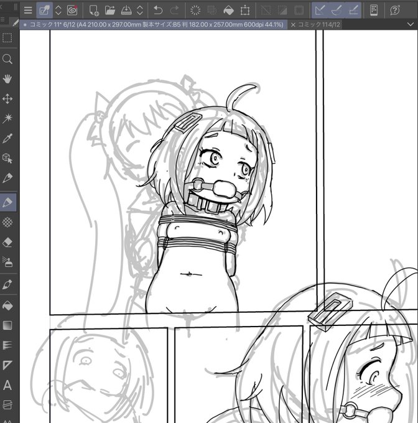Open the canvas tab list dropdown chevron
Image resolution: width=418 pixels, height=423 pixels.
411,24
